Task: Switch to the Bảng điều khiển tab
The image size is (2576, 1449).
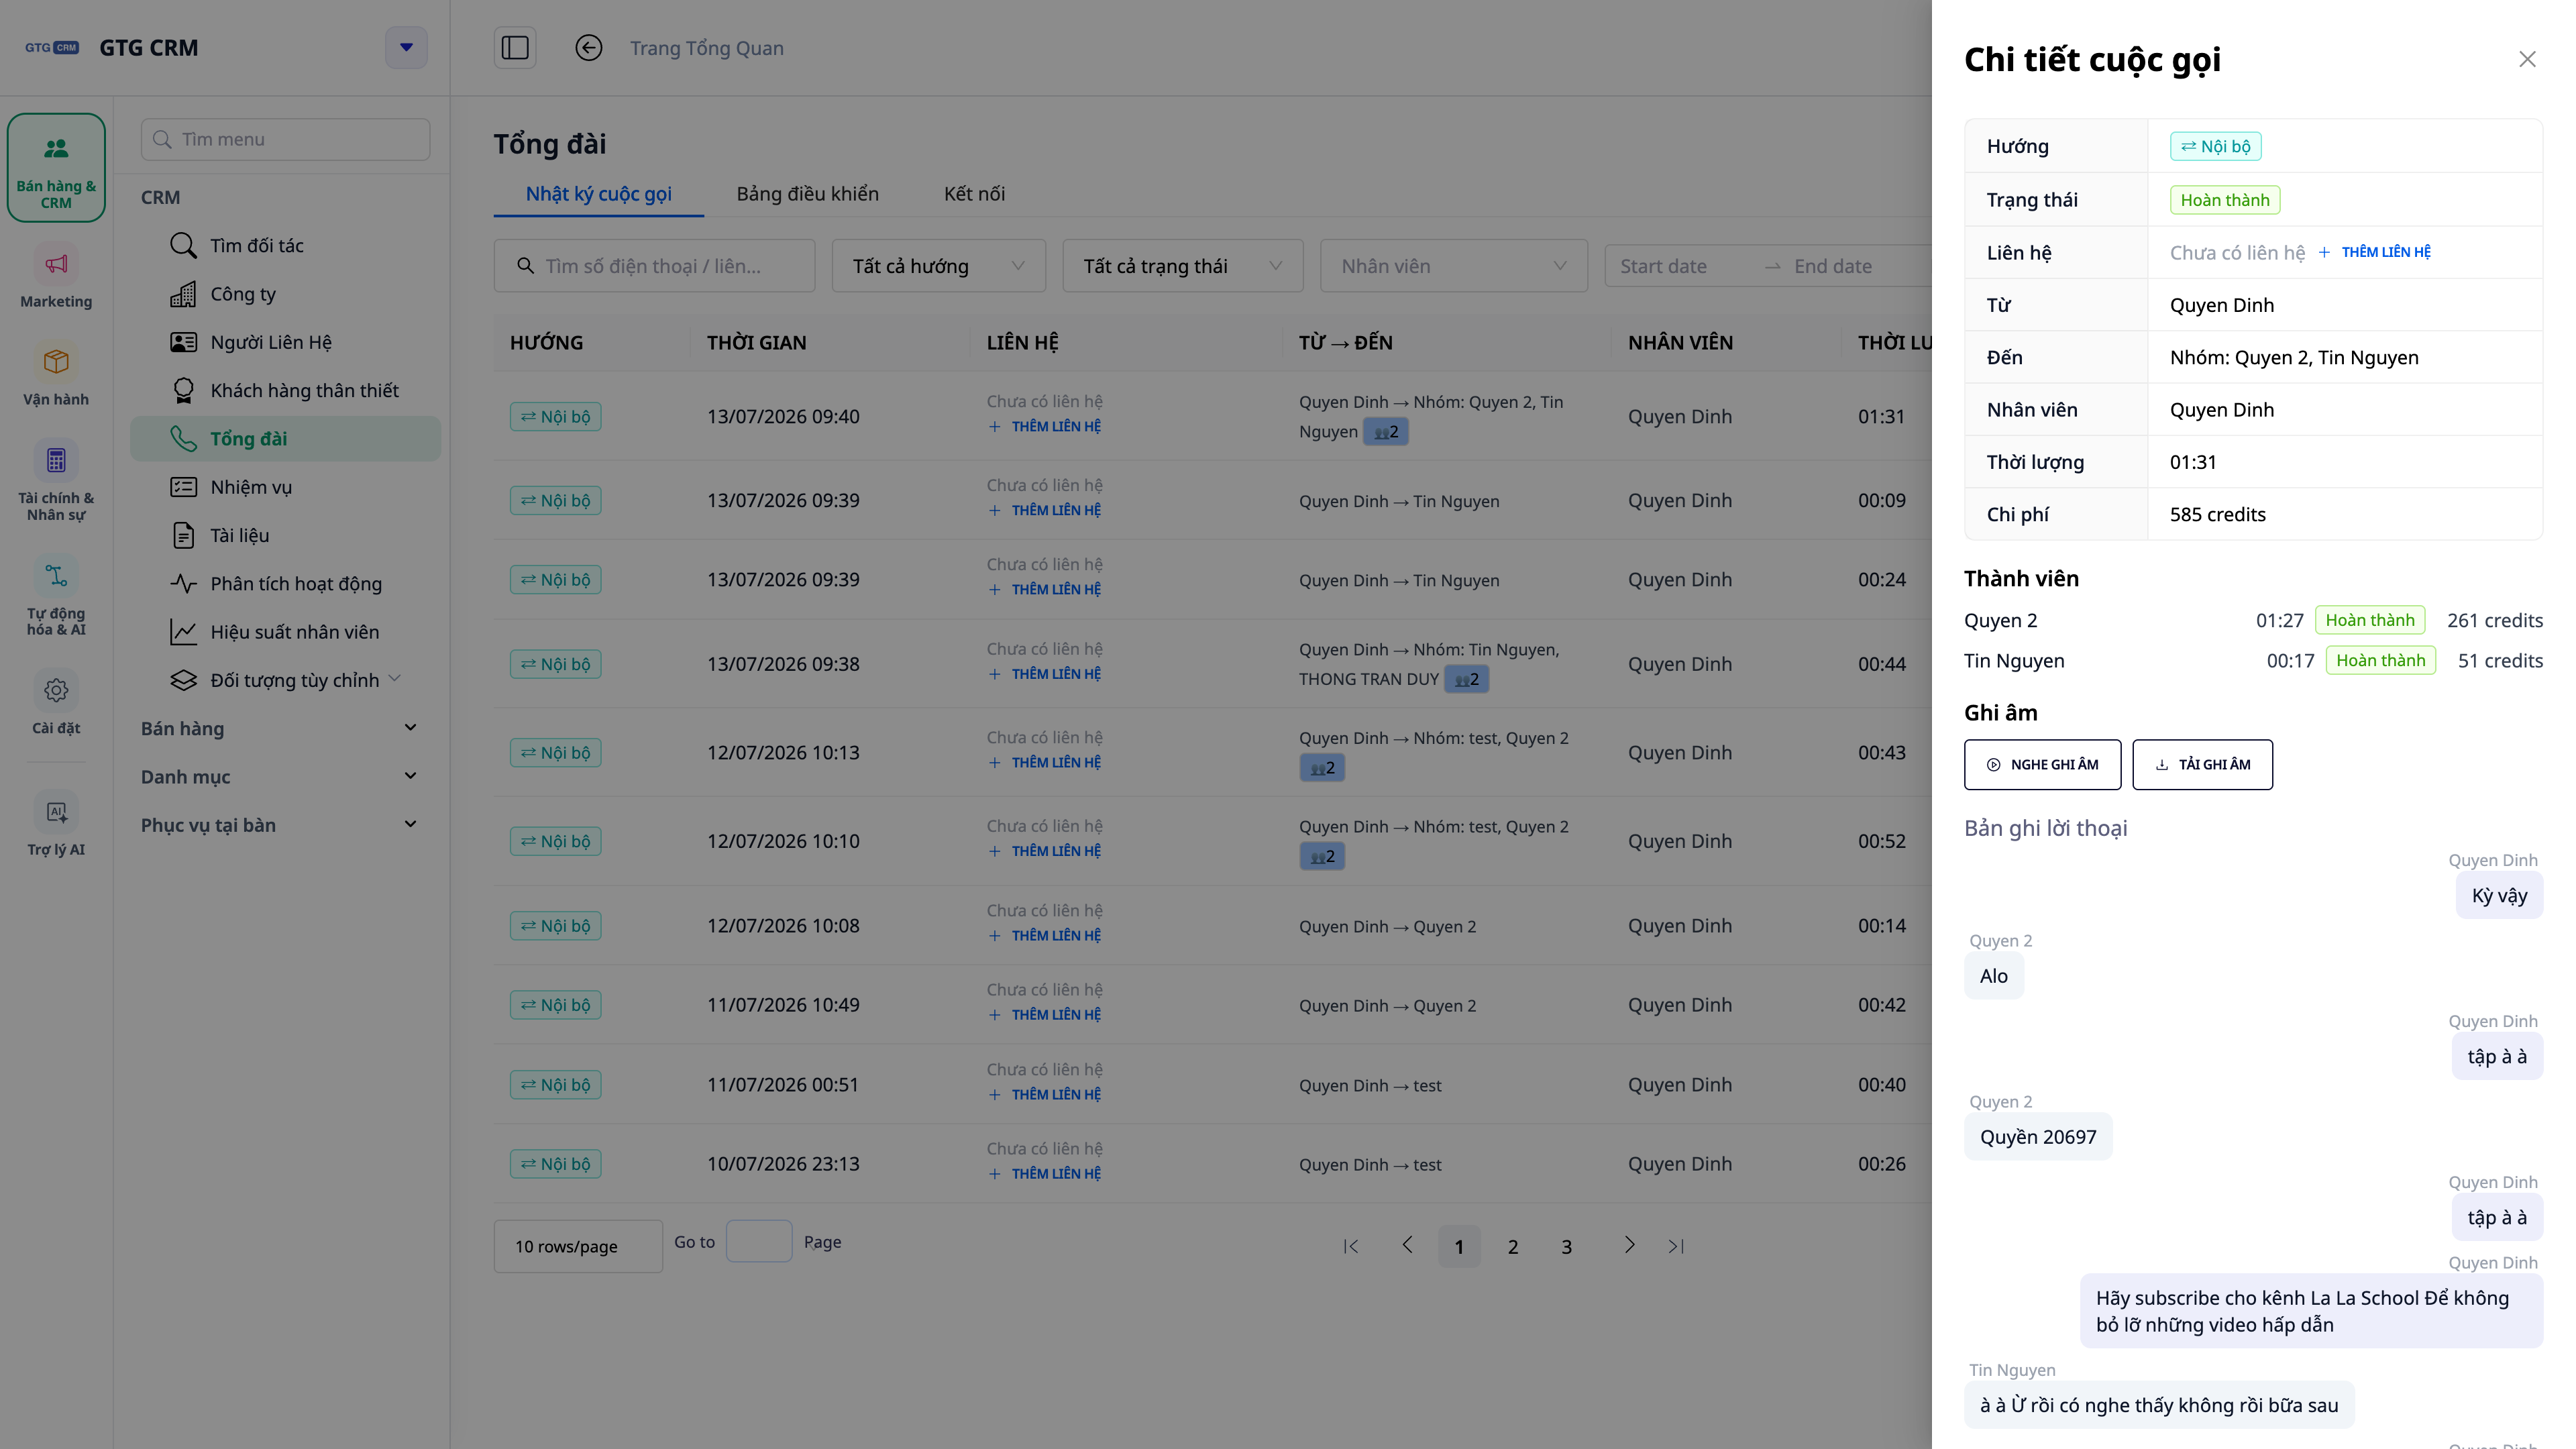Action: pyautogui.click(x=808, y=194)
